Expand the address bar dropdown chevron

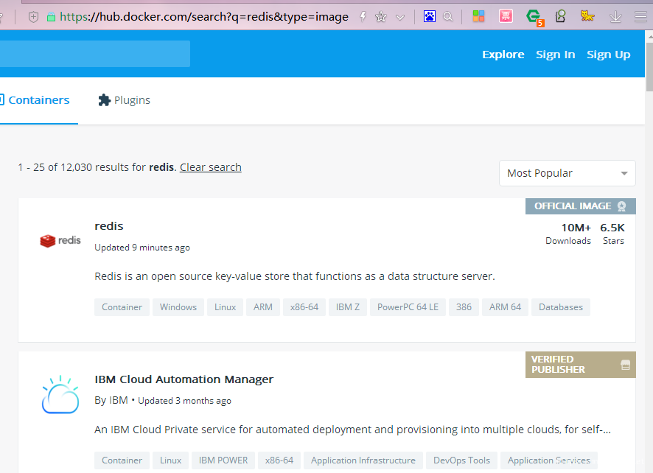pyautogui.click(x=400, y=17)
